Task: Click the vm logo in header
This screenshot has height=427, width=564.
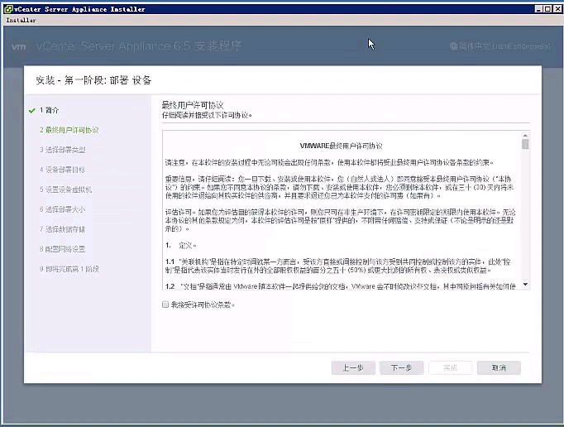Action: coord(19,46)
